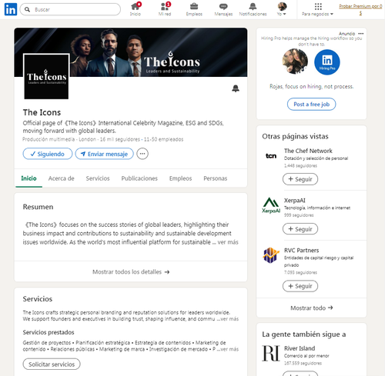Expand Resumen text with ver más

pyautogui.click(x=228, y=242)
